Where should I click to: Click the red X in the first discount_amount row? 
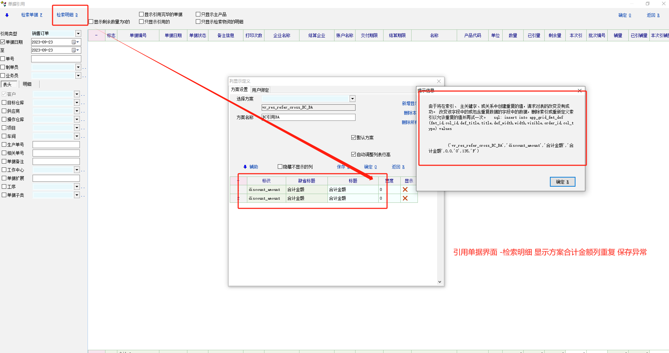tap(405, 189)
